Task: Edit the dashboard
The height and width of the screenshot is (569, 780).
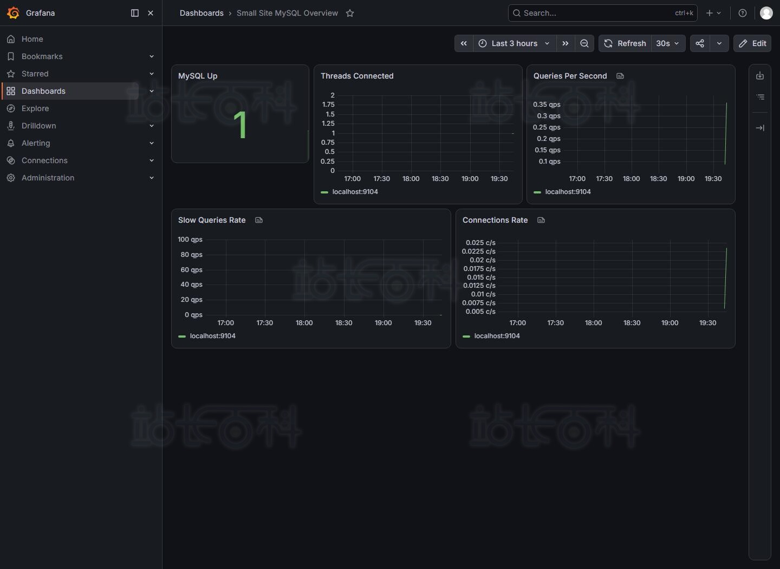Action: click(x=753, y=43)
